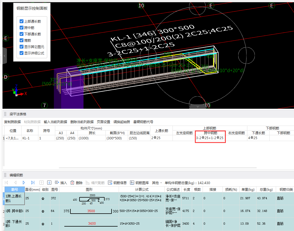Select row 1跨.跨中筋1
This screenshot has width=294, height=231.
[x=15, y=211]
